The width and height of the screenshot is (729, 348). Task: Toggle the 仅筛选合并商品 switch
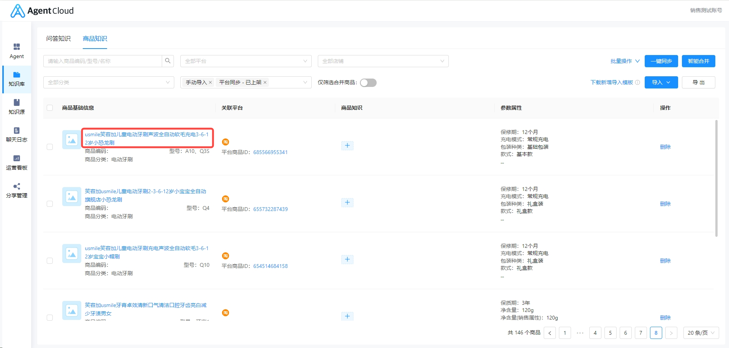click(368, 83)
